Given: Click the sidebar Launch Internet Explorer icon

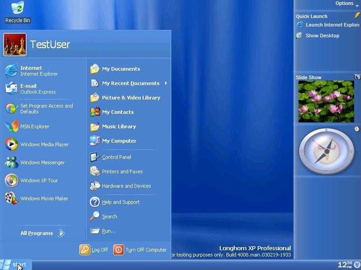Looking at the screenshot, I should click(x=300, y=25).
